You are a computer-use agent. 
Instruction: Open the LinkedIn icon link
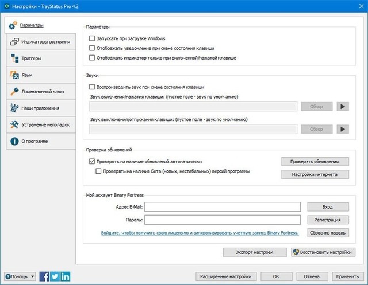[x=66, y=276]
